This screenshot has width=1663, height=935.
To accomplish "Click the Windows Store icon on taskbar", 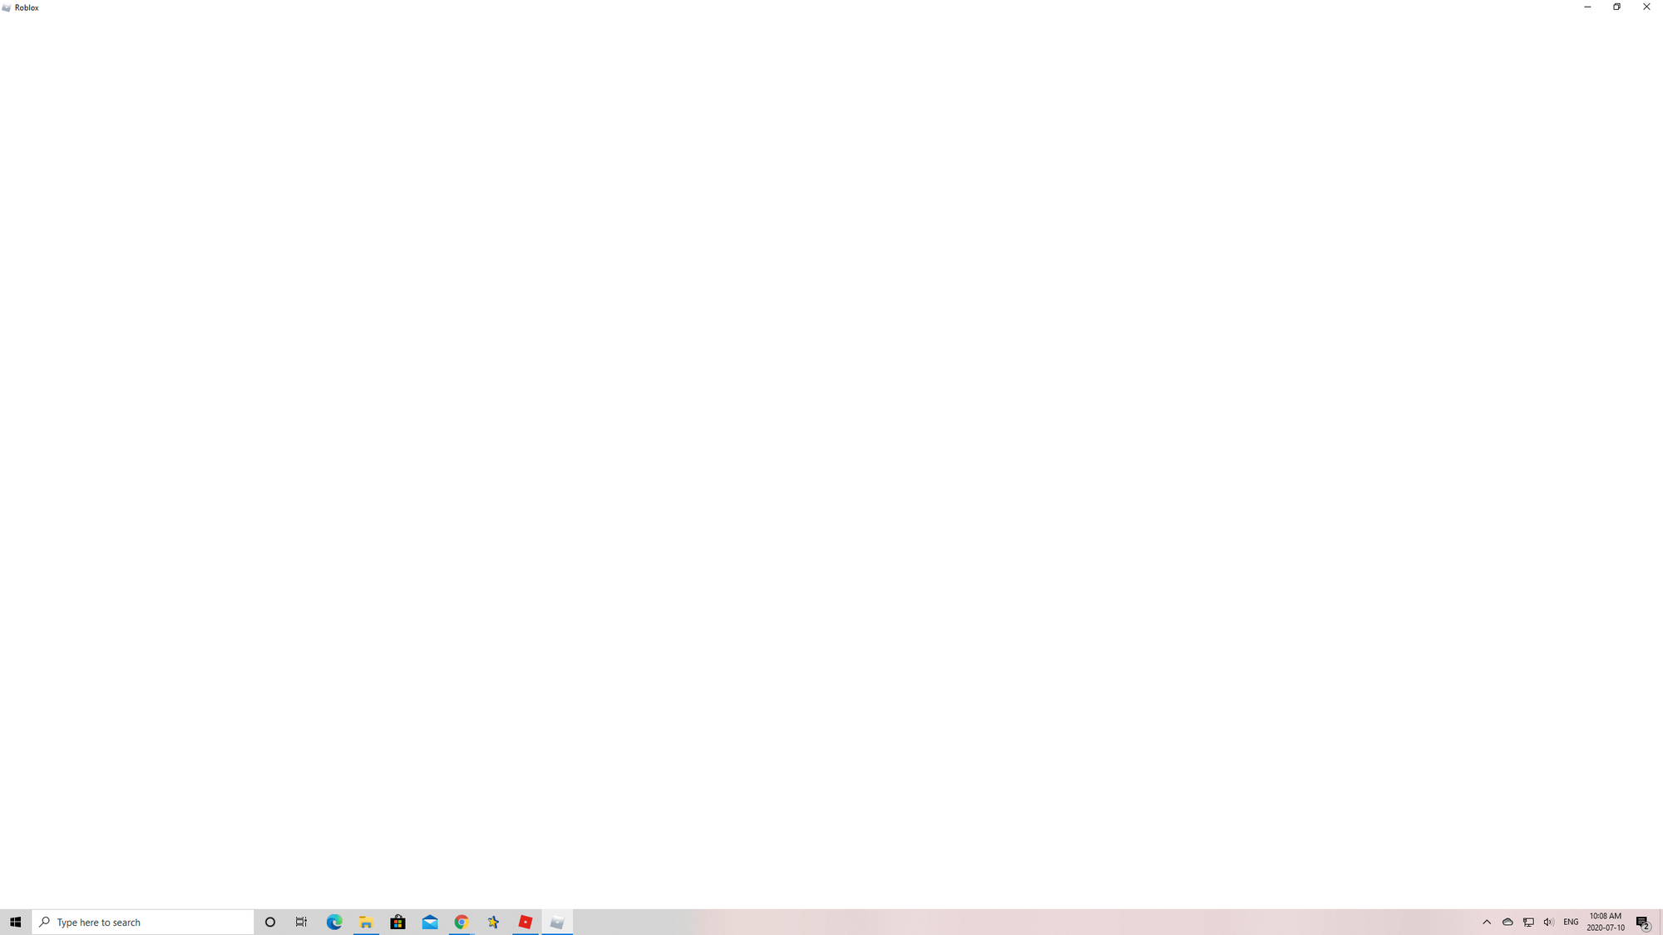I will pyautogui.click(x=397, y=922).
